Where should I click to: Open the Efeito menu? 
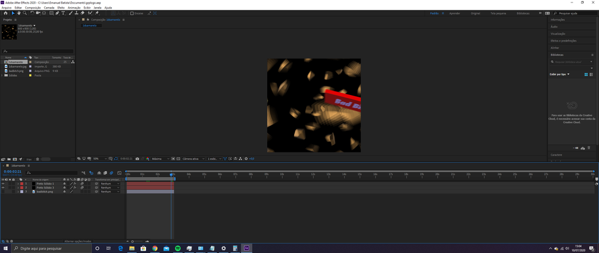point(61,8)
